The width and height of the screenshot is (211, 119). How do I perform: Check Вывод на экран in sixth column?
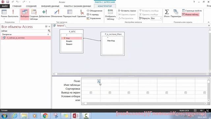tap(186, 93)
